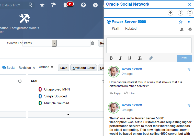This screenshot has width=194, height=136.
Task: Open the Power Server 5000 conversation title
Action: point(129,22)
